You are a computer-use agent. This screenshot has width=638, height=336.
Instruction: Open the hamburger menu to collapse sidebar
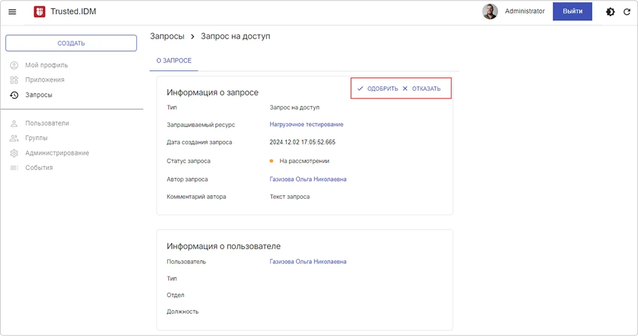12,11
